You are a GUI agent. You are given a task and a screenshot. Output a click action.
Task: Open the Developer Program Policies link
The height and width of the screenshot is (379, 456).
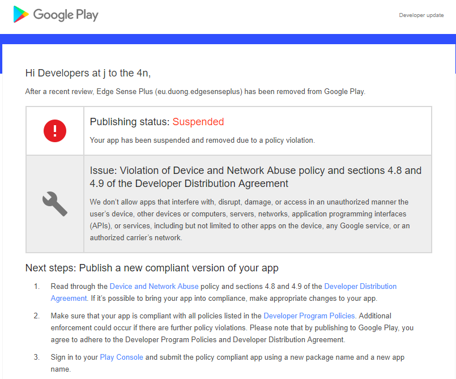coord(309,316)
